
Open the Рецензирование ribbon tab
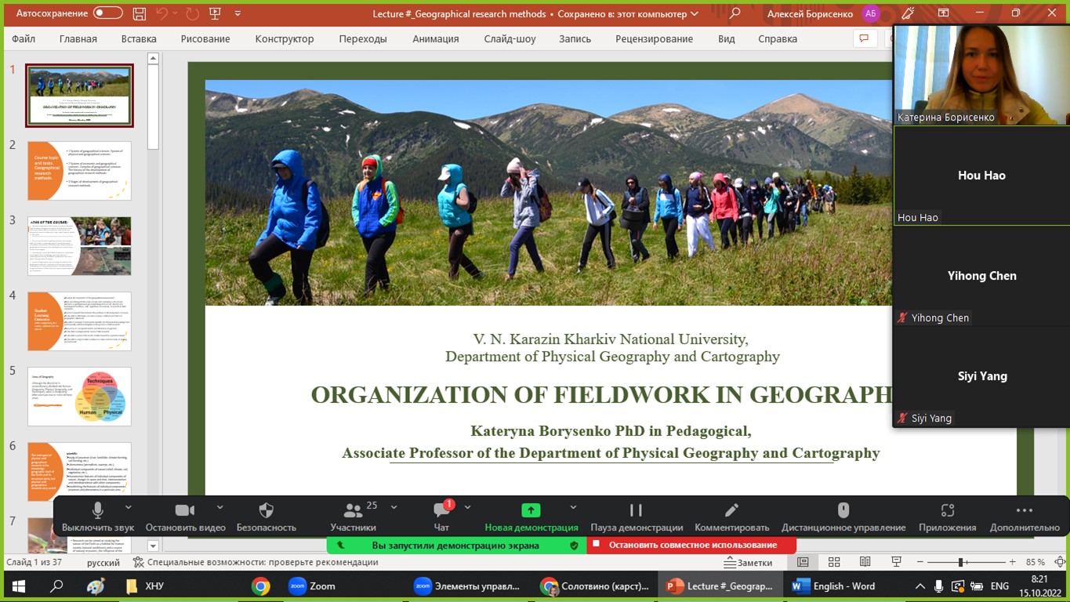pos(654,39)
